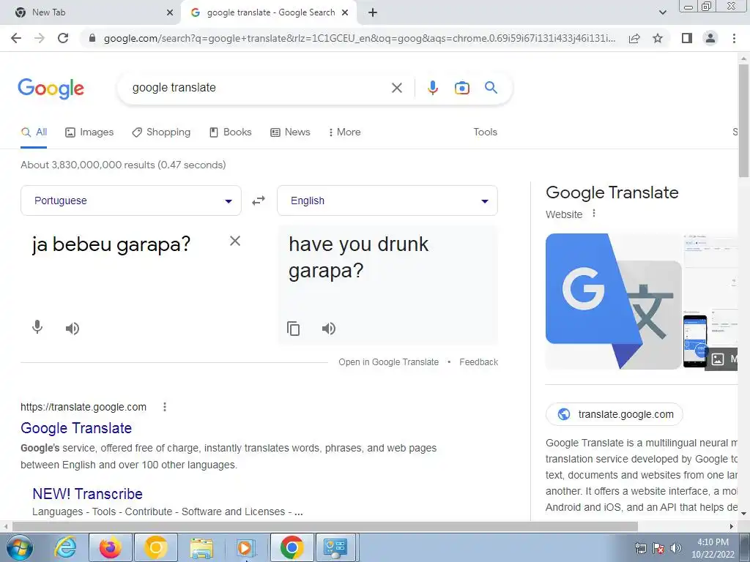Open the 'NEW! Transcribe' sublink
The width and height of the screenshot is (750, 562).
pyautogui.click(x=88, y=494)
